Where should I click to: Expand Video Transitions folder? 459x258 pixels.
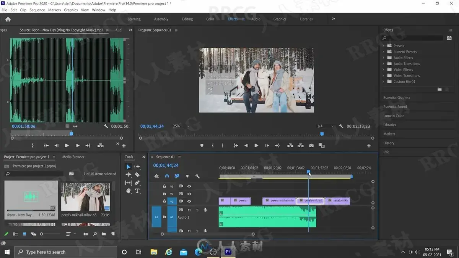click(x=384, y=76)
